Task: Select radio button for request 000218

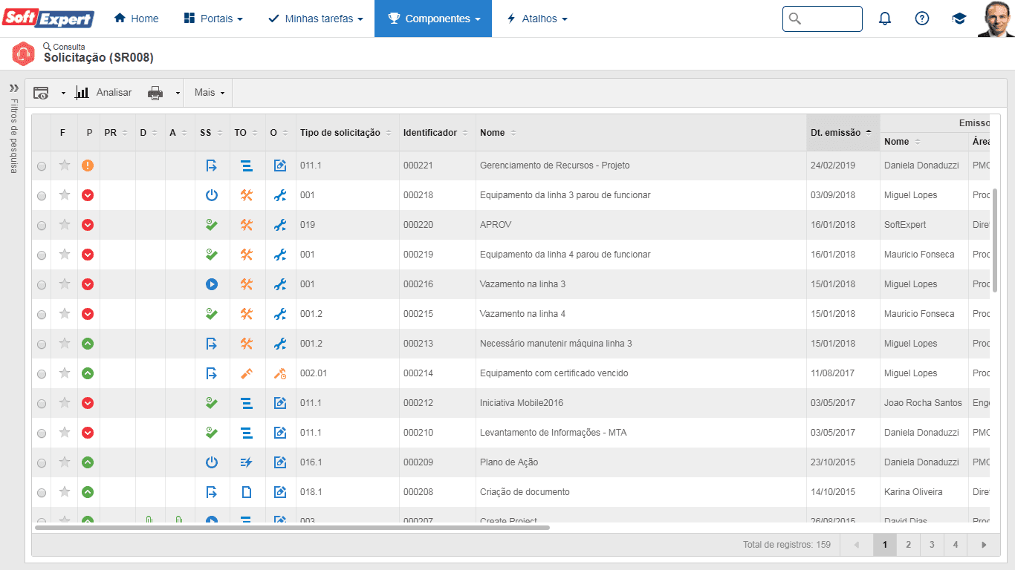Action: tap(42, 196)
